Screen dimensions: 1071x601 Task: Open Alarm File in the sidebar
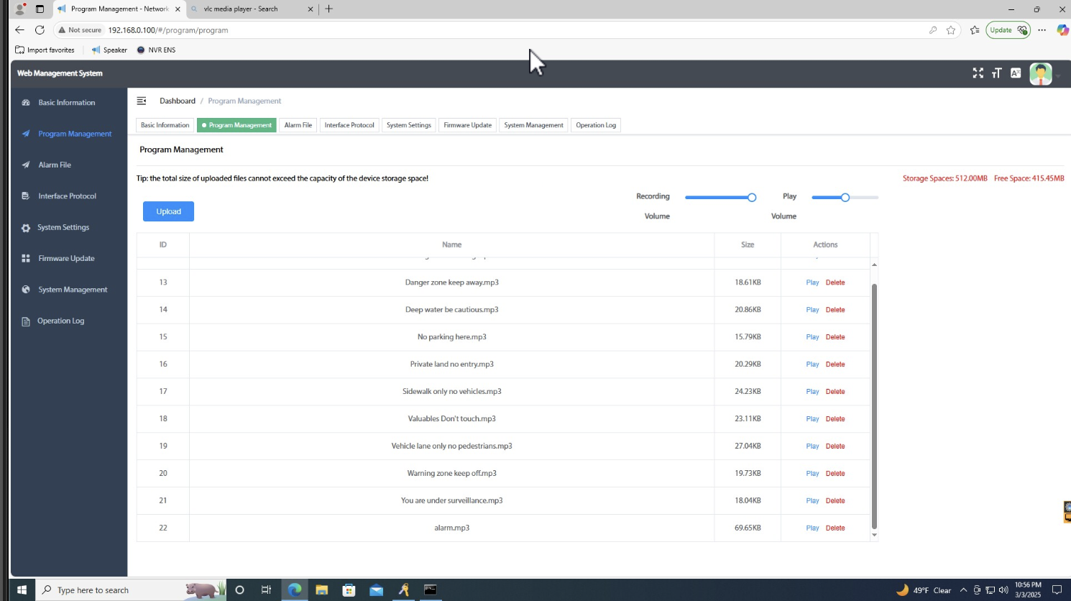[55, 165]
